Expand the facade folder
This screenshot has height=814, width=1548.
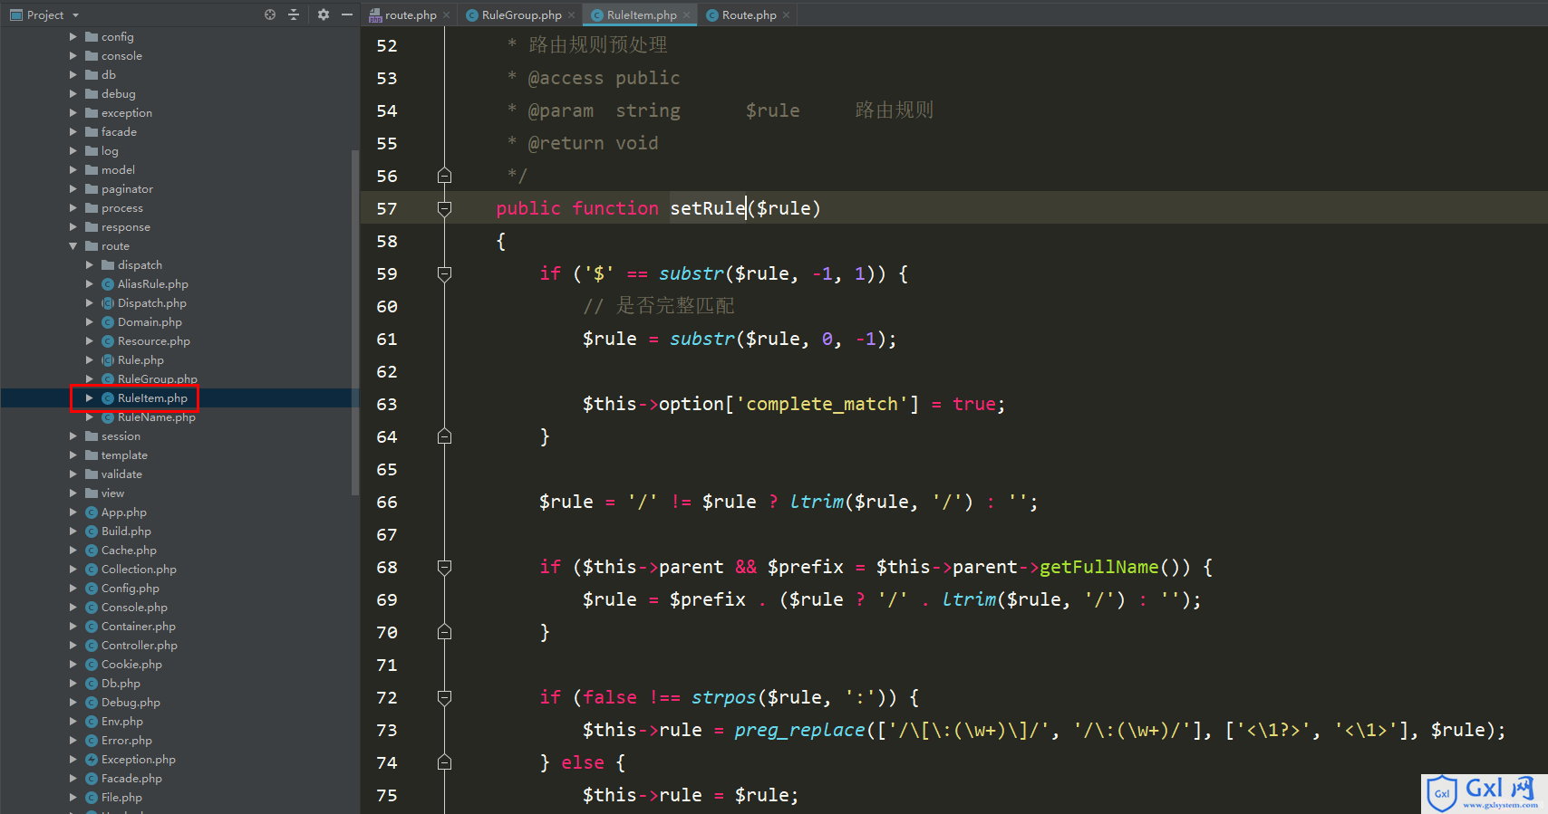pos(73,132)
